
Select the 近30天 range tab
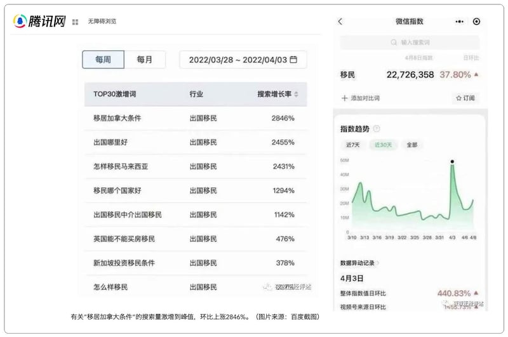click(x=383, y=145)
